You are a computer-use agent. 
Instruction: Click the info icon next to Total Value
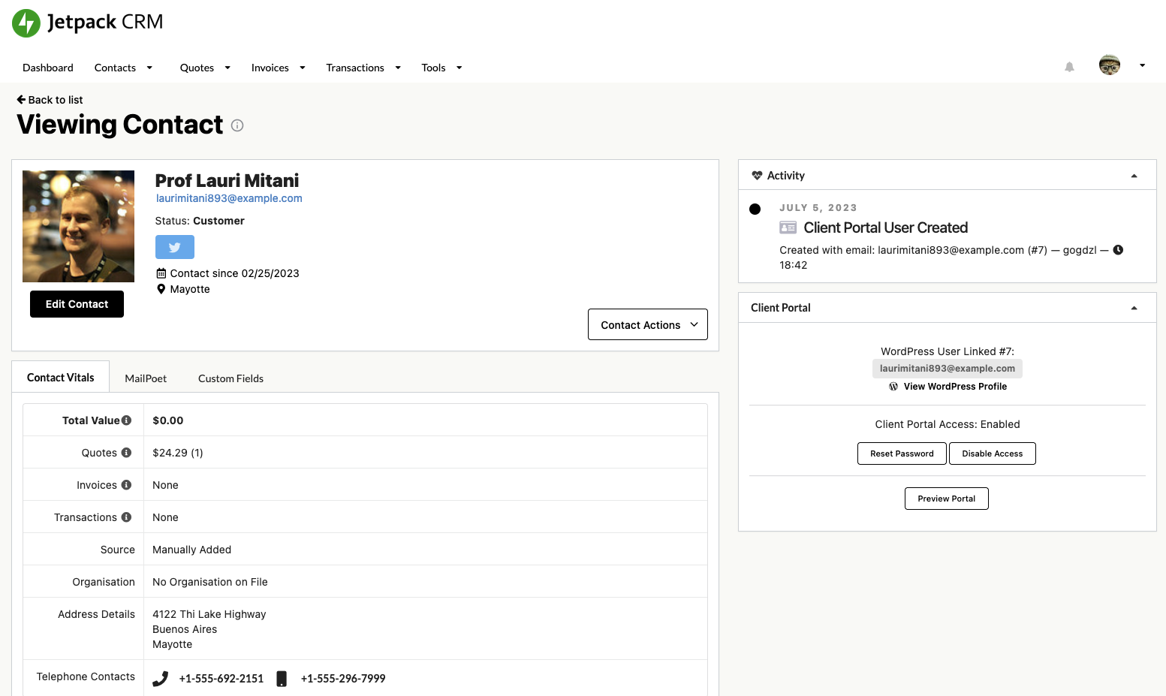click(126, 420)
